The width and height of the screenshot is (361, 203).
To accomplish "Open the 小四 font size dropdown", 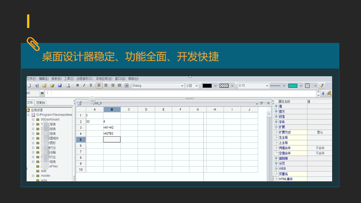I will (x=192, y=86).
